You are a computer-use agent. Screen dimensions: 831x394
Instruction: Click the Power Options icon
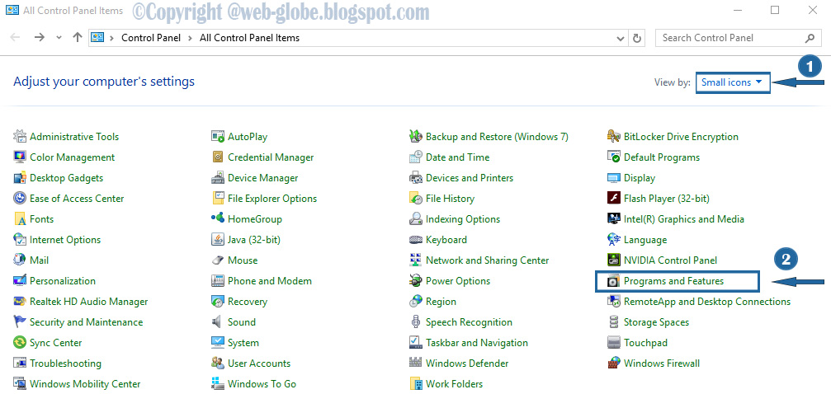click(x=416, y=281)
